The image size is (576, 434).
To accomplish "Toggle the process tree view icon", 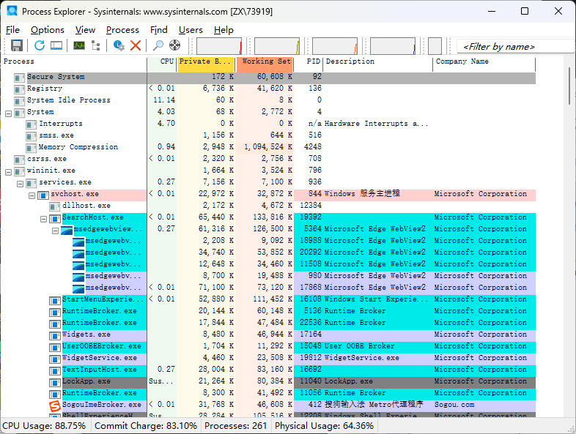I will click(x=96, y=45).
